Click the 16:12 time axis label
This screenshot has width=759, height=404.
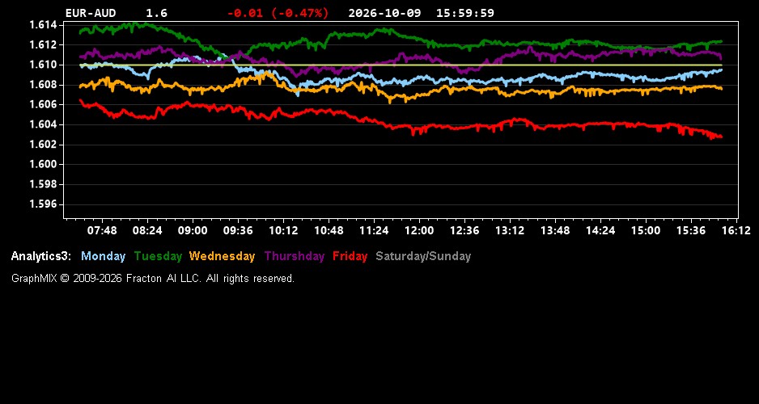pos(736,230)
